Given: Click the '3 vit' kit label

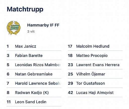Looking at the screenshot, I should pyautogui.click(x=31, y=32).
